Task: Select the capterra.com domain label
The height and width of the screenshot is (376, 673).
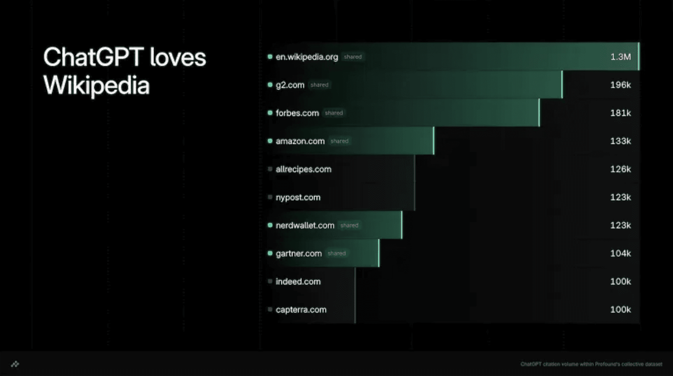Action: [301, 309]
